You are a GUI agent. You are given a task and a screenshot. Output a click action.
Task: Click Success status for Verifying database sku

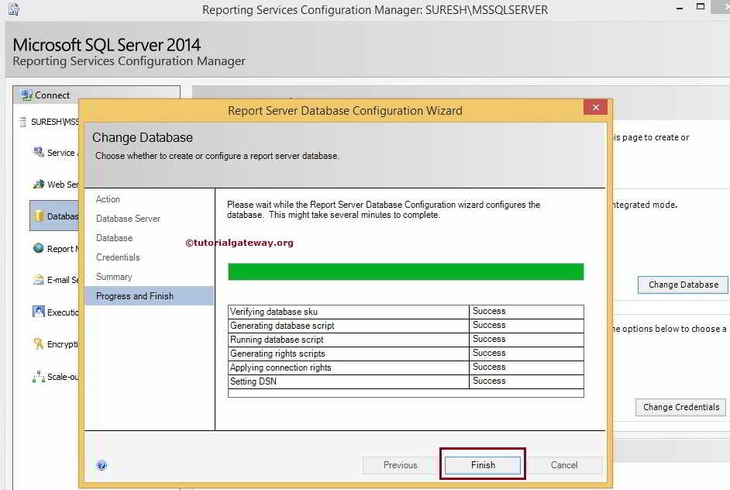pos(489,311)
